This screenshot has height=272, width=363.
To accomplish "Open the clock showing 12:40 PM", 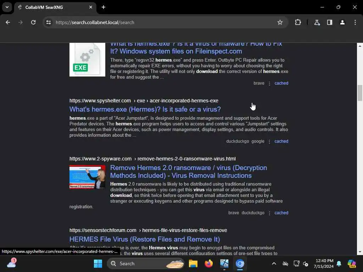I will click(x=323, y=263).
